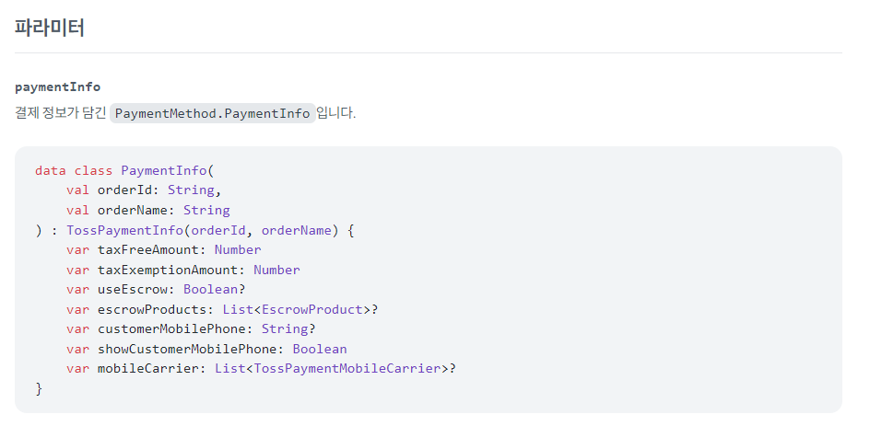Click the 'var escrowProducts' code line
The width and height of the screenshot is (870, 426).
(x=222, y=309)
